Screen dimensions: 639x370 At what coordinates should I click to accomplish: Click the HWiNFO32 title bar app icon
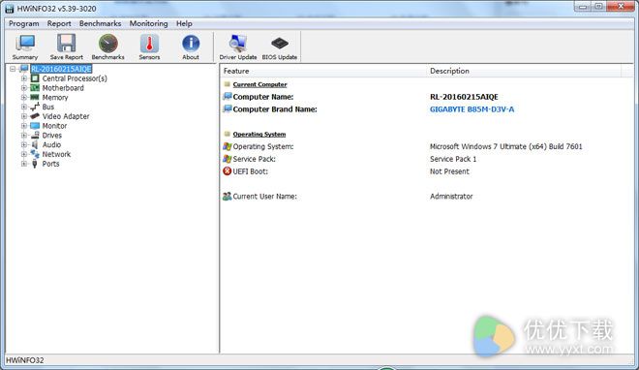click(10, 9)
